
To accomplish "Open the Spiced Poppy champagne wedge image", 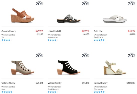I will point(115,67).
